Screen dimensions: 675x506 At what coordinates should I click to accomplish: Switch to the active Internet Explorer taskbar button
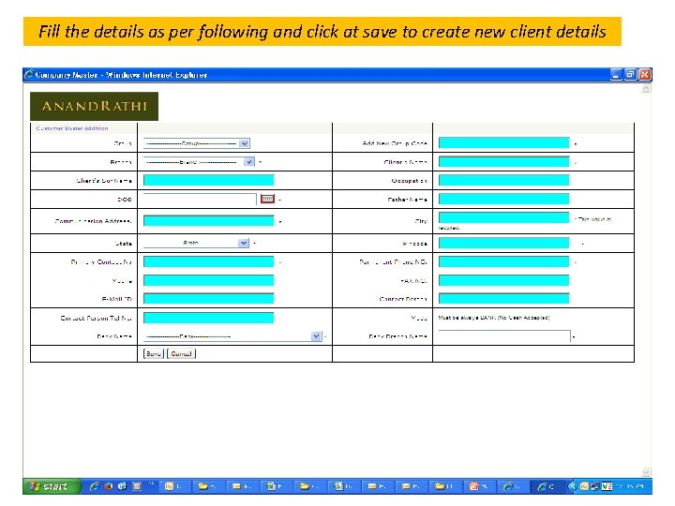[546, 486]
